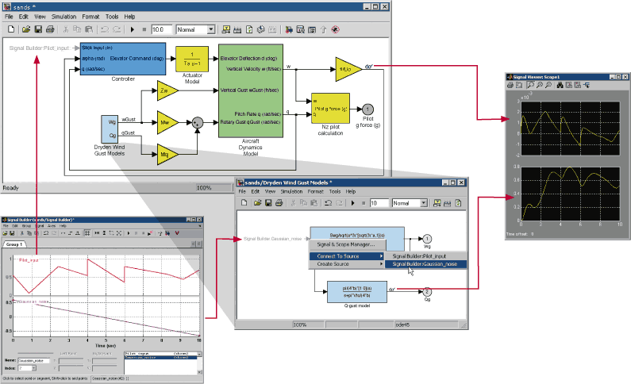Start simulation in Dryden Wind Gust Models window
Image resolution: width=631 pixels, height=384 pixels.
[x=352, y=203]
